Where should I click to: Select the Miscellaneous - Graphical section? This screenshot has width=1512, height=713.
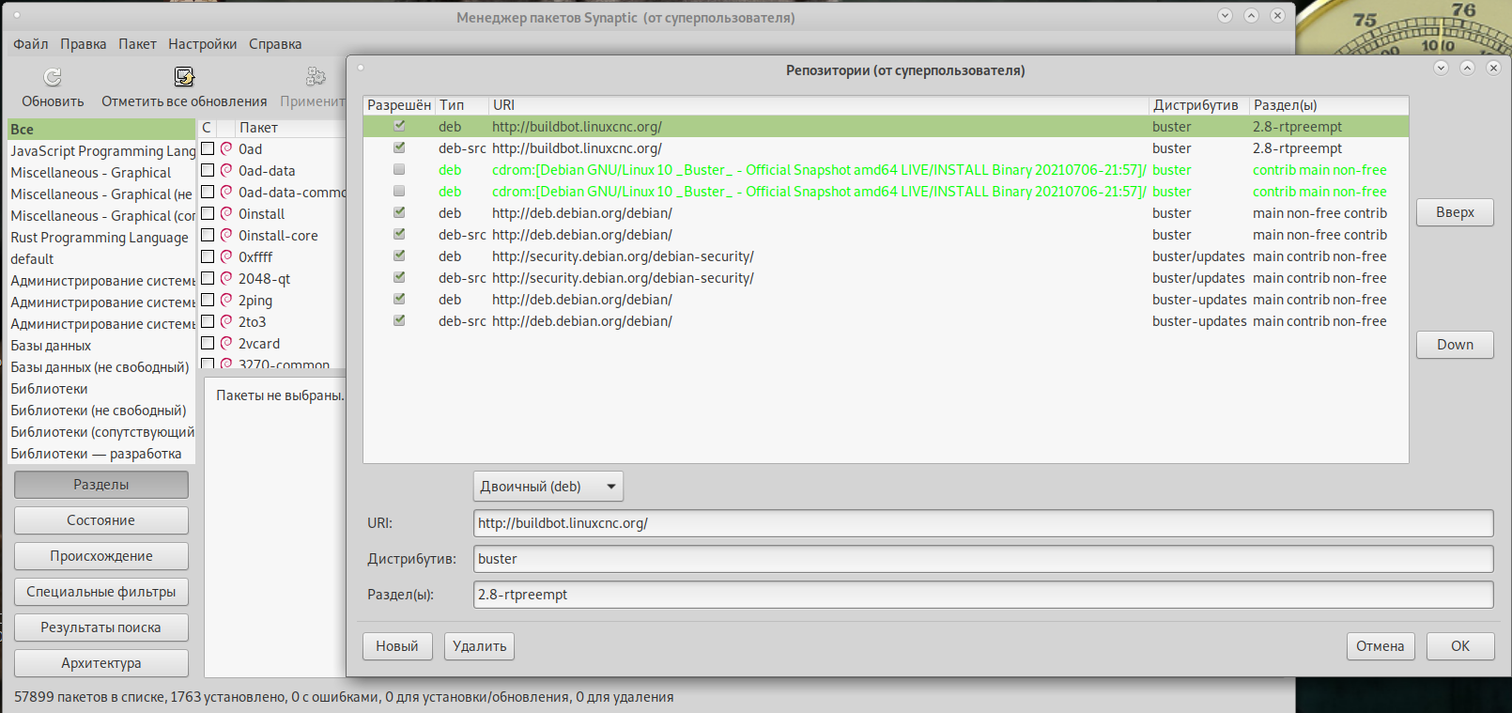(101, 173)
